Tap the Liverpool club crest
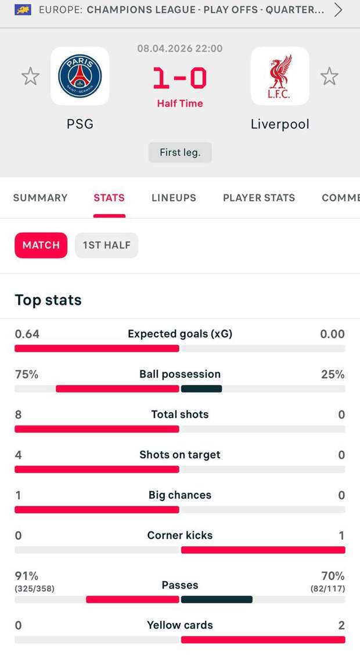 click(x=280, y=76)
